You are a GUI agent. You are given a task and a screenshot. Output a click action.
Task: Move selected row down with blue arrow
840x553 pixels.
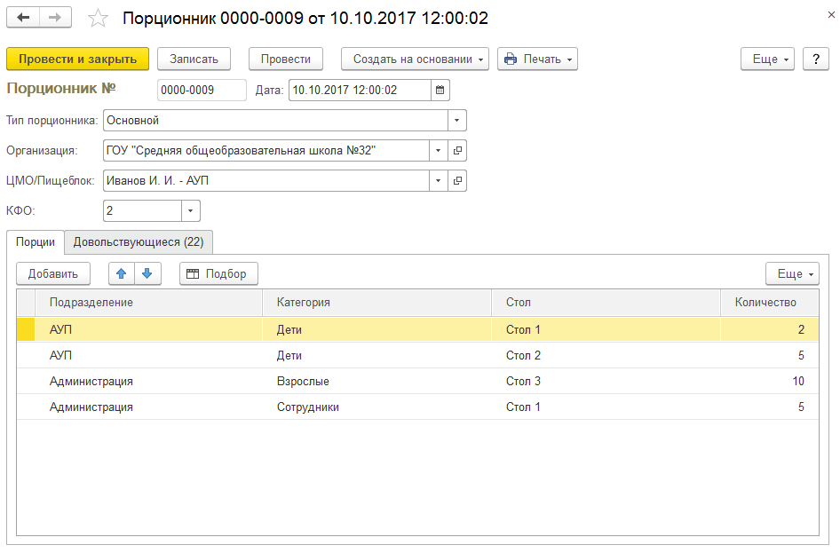pyautogui.click(x=147, y=273)
